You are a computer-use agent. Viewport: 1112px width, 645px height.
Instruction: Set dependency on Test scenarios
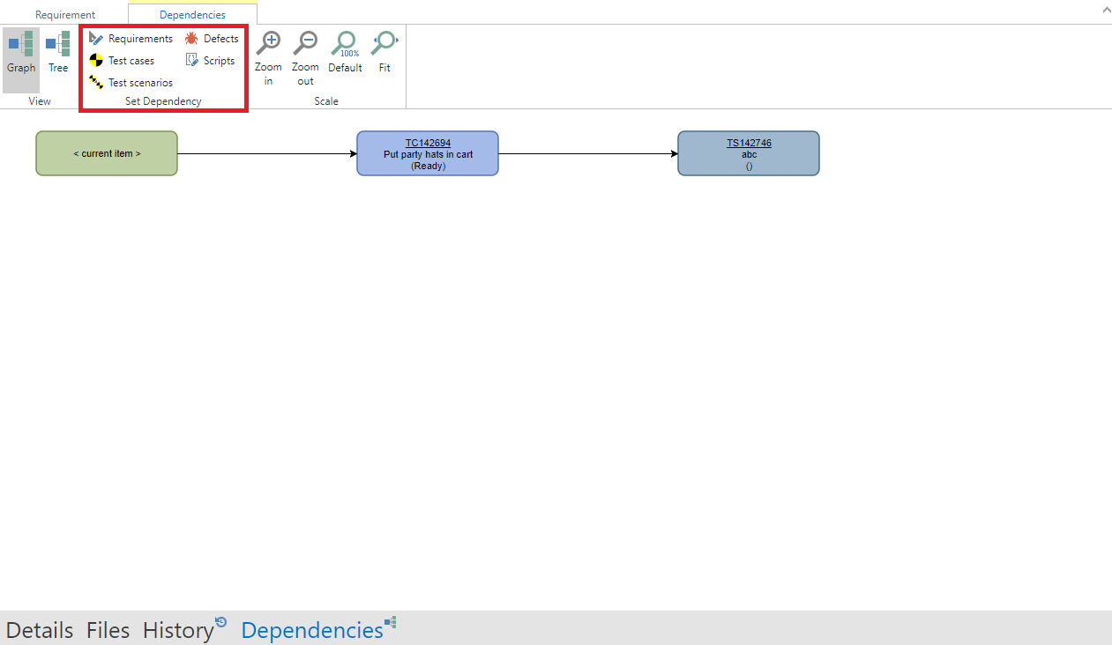point(131,83)
